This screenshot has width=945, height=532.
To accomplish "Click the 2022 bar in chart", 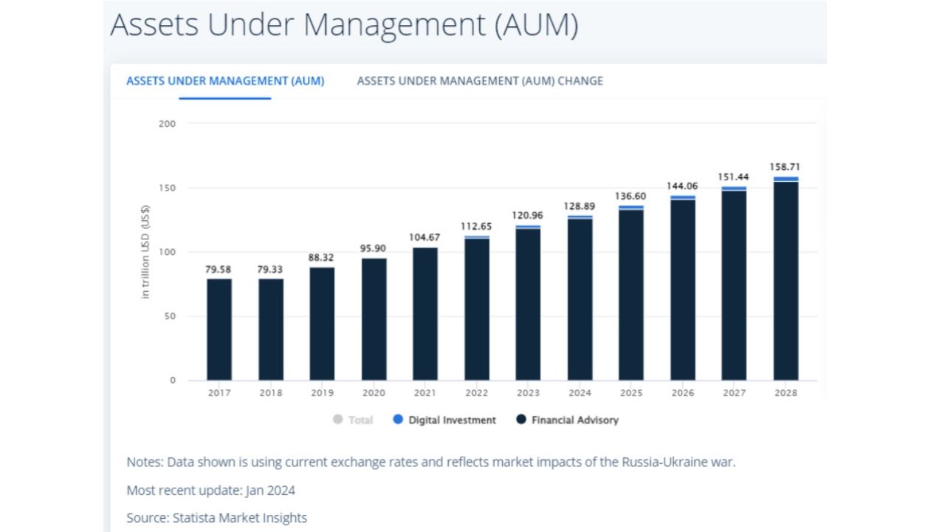I will tap(477, 308).
